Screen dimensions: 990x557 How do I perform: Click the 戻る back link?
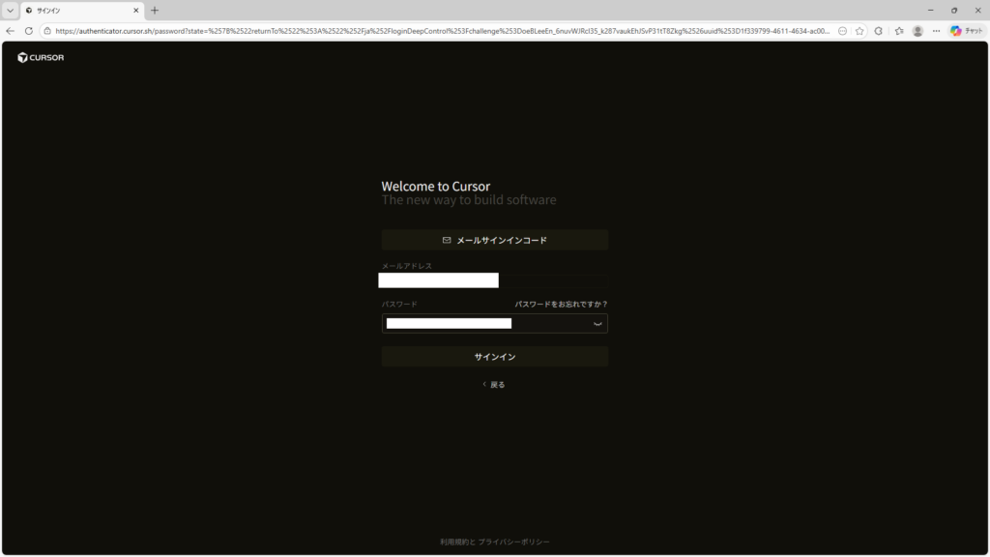[x=494, y=384]
